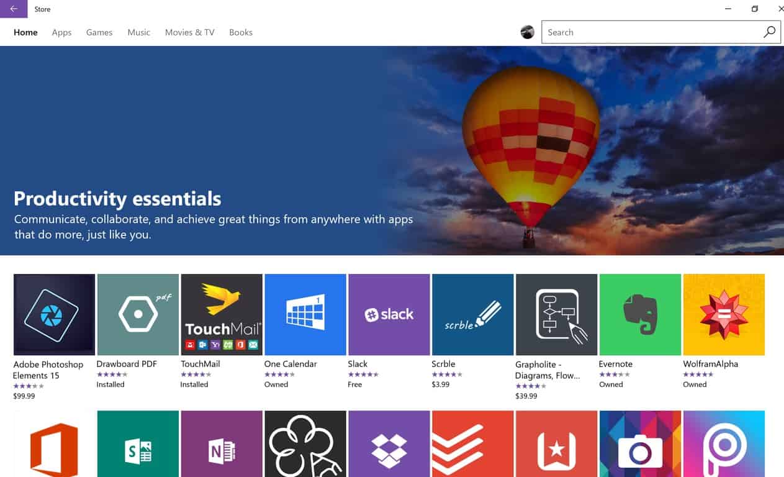784x477 pixels.
Task: Click the TouchMail title text
Action: pyautogui.click(x=200, y=364)
